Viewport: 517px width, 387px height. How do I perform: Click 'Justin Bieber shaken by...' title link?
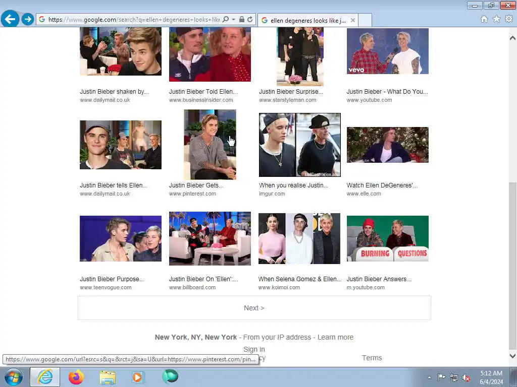tap(115, 92)
